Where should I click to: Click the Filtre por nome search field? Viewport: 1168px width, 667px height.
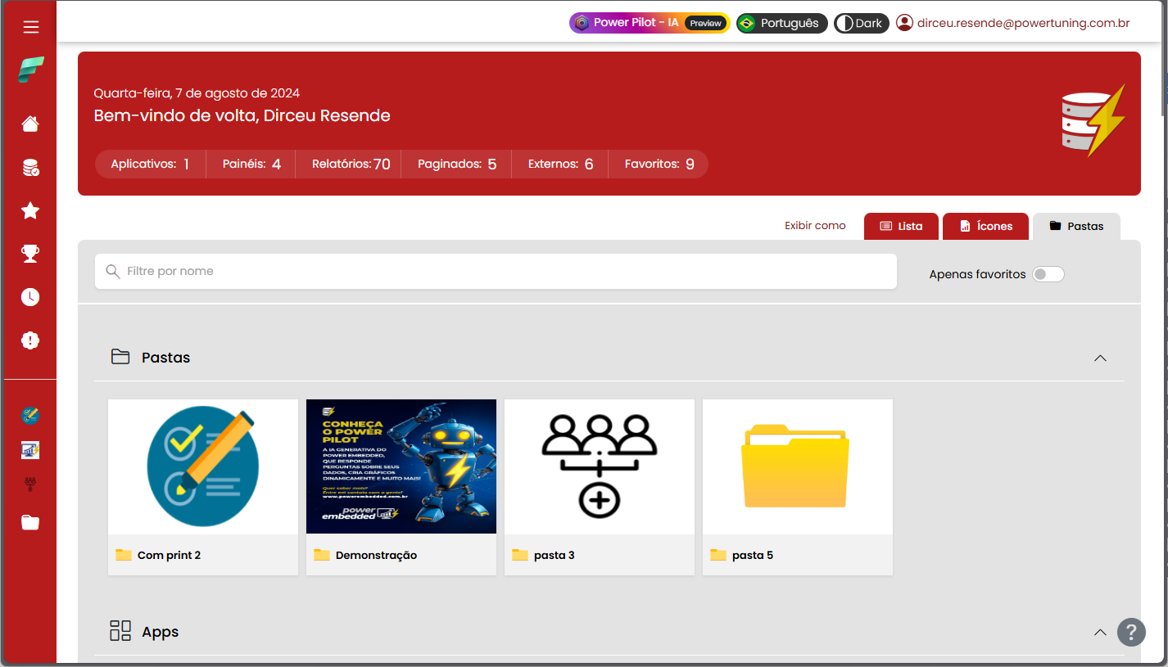pos(496,271)
